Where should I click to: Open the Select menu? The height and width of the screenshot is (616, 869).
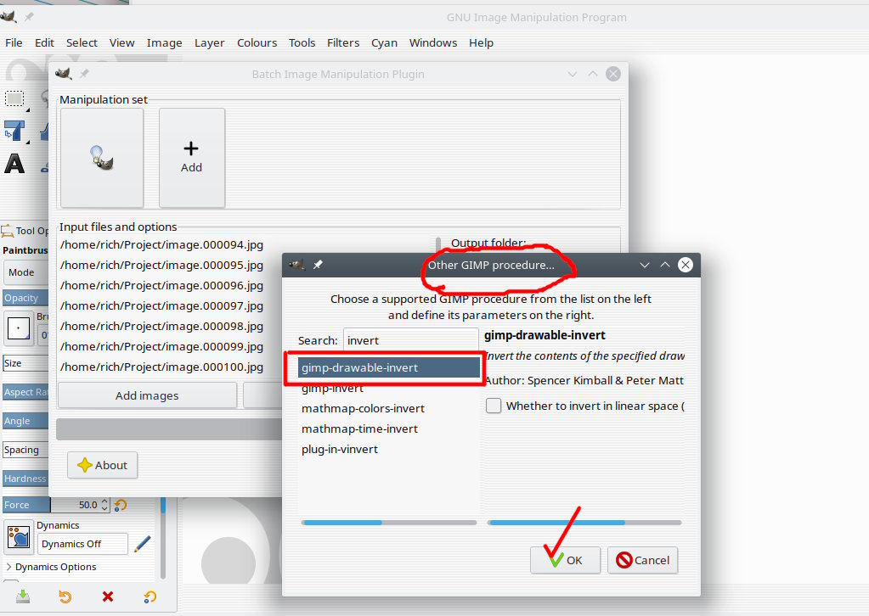click(82, 42)
